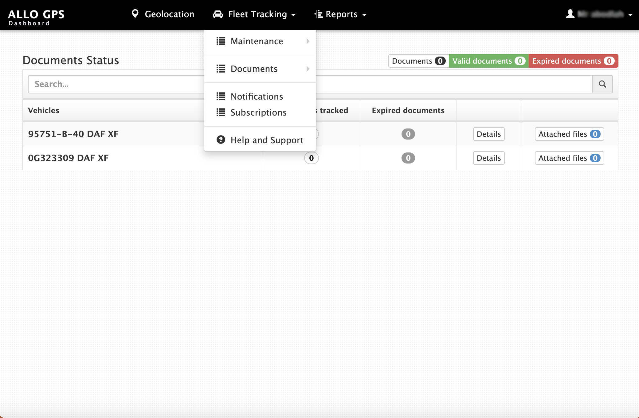Click the list icon beside Maintenance
Image resolution: width=639 pixels, height=418 pixels.
pos(221,41)
